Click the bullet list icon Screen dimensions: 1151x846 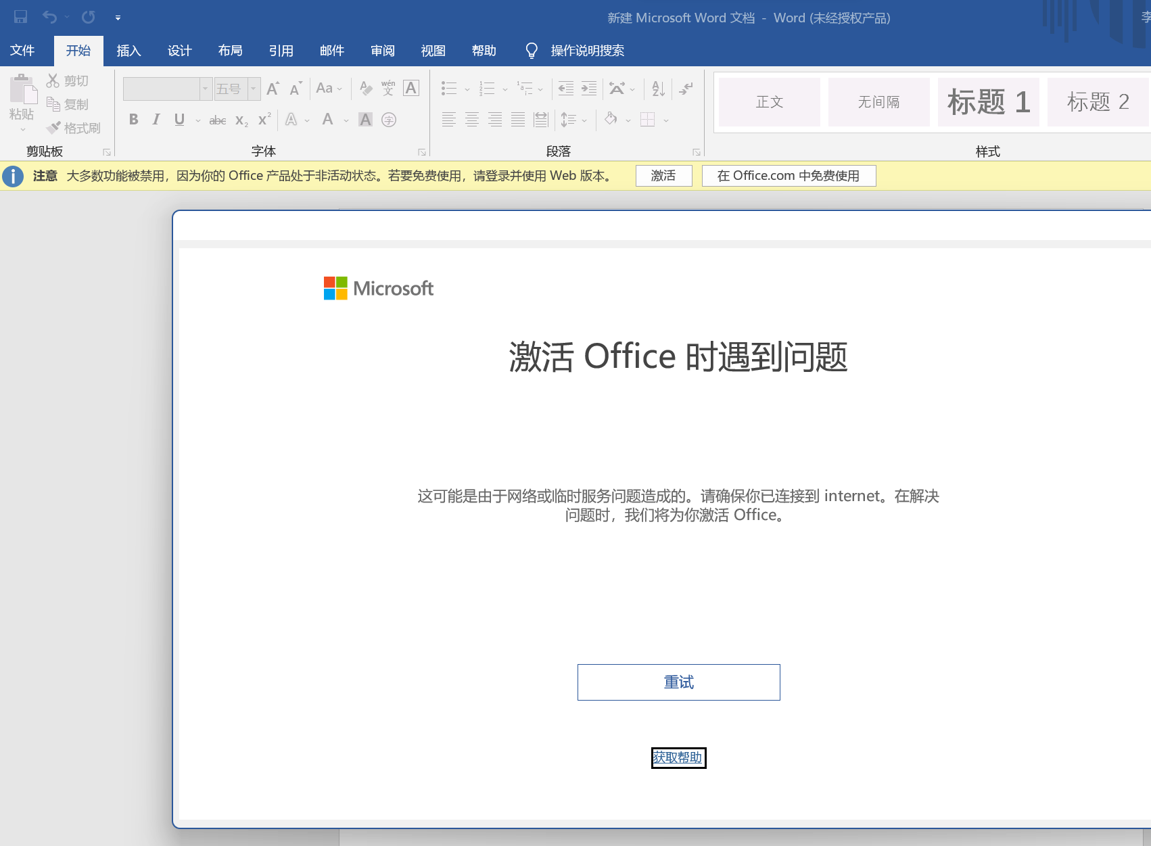449,88
